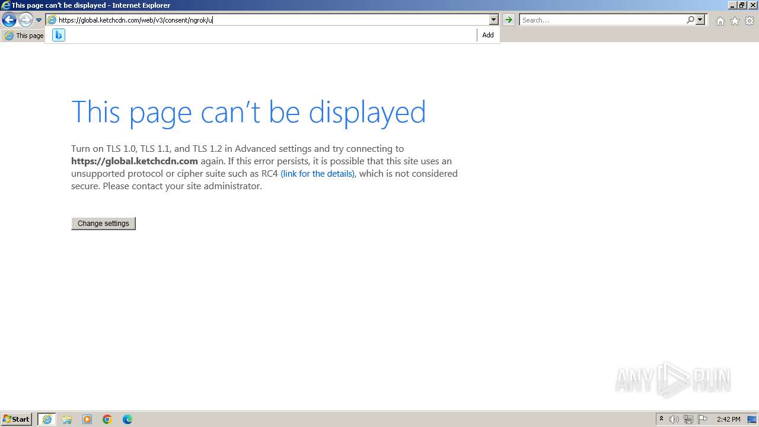Open the volume speaker tray icon
This screenshot has height=427, width=759.
click(674, 419)
